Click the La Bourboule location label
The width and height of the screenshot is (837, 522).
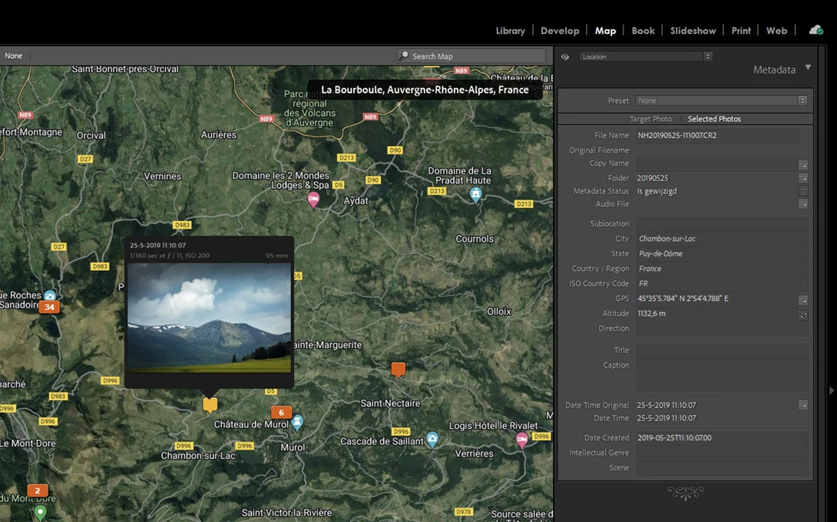[x=425, y=90]
